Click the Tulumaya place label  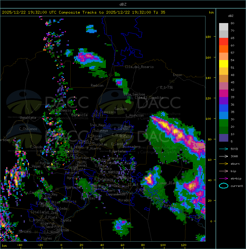[x=101, y=130]
